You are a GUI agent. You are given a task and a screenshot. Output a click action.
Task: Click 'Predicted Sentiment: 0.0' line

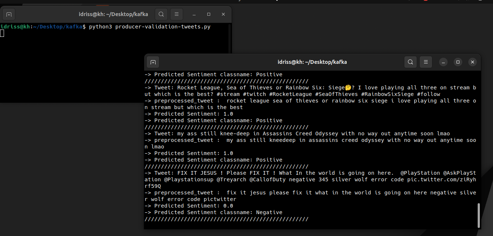click(189, 206)
